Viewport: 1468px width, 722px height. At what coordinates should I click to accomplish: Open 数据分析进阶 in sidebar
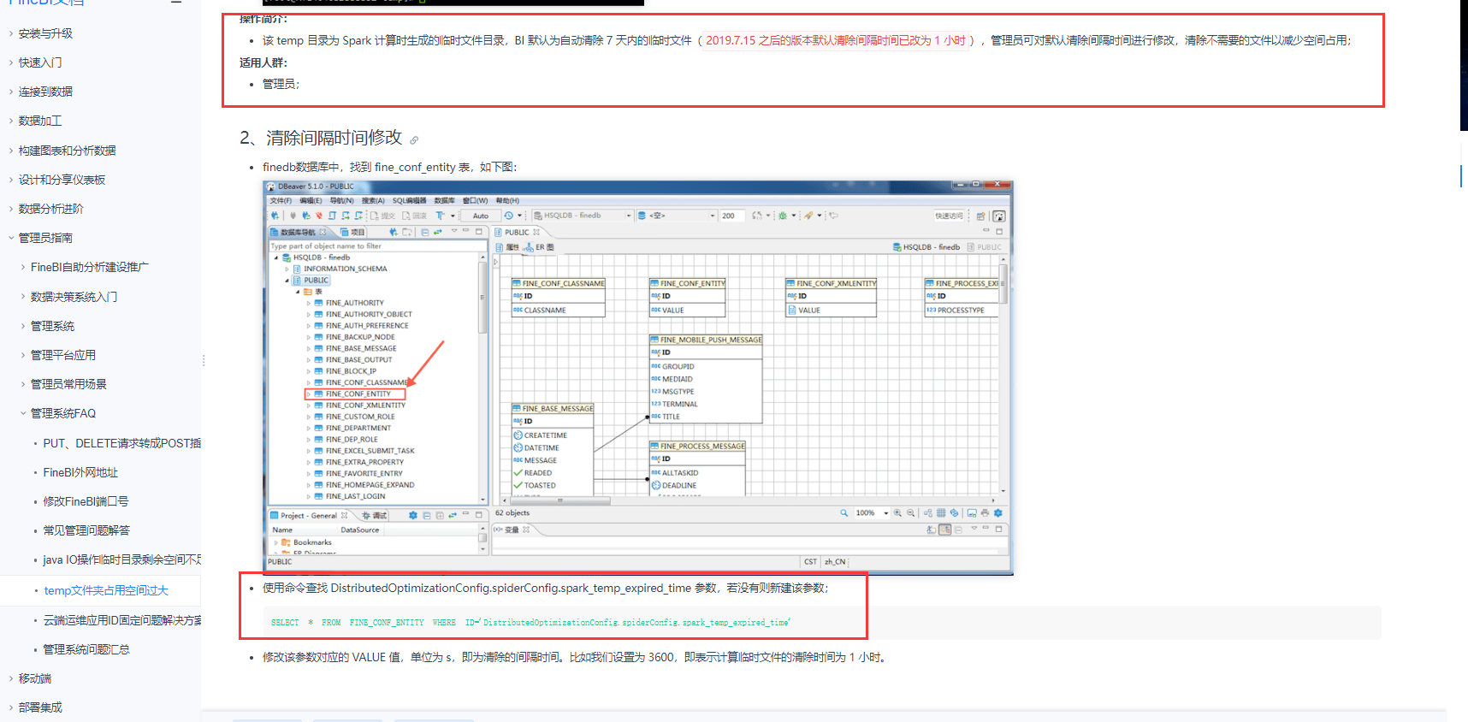tap(51, 209)
